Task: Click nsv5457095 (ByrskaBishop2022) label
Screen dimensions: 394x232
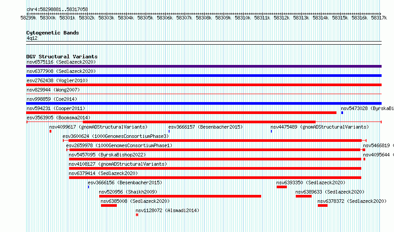Action: [x=107, y=155]
